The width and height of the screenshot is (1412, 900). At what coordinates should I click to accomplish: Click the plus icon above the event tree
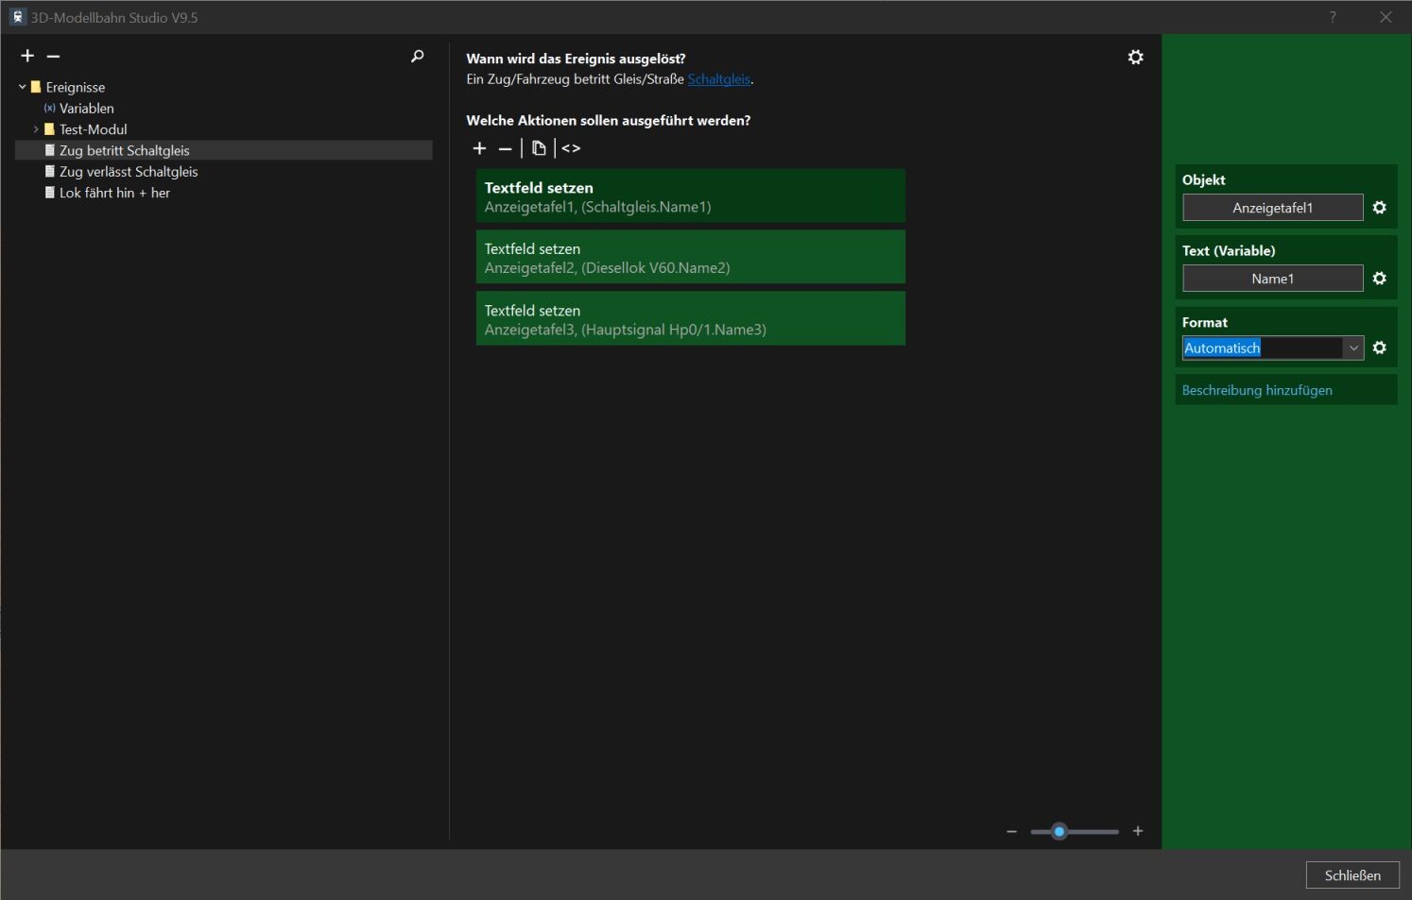pos(27,57)
